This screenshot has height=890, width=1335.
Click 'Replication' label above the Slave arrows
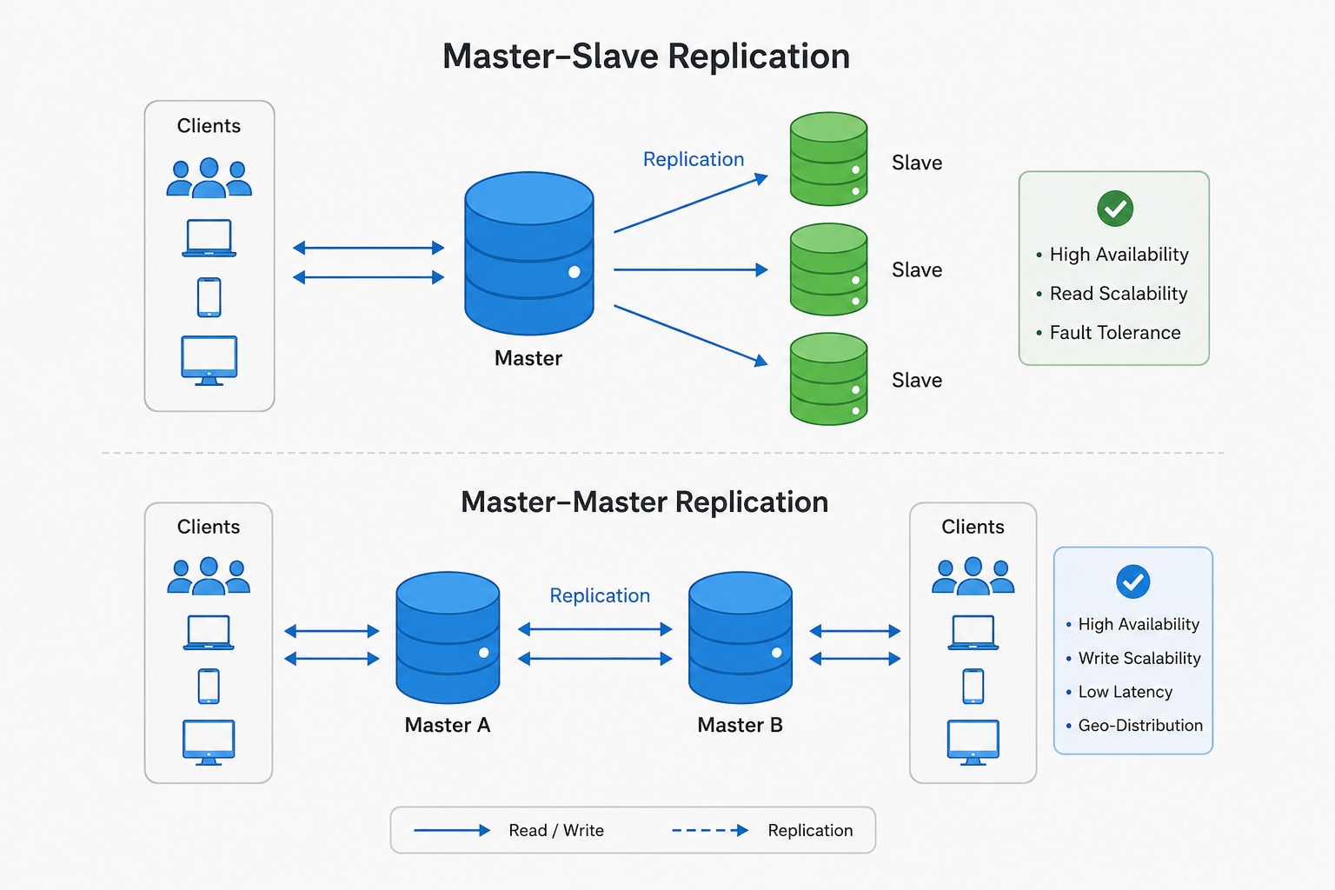694,160
